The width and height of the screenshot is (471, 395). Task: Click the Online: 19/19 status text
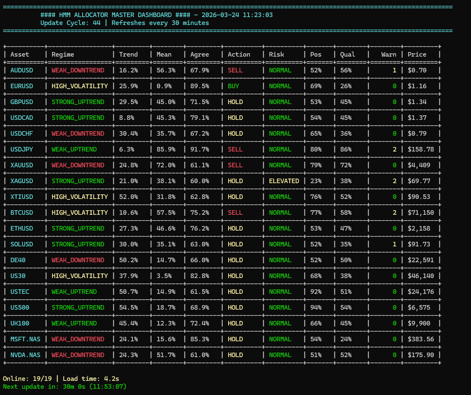27,378
